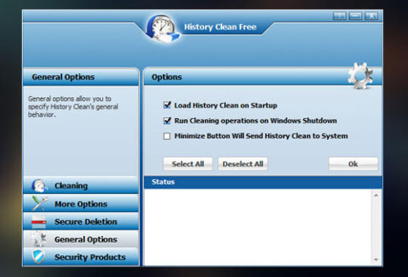Click inside the empty Status log area
Screen dimensions: 408x277
(258, 227)
